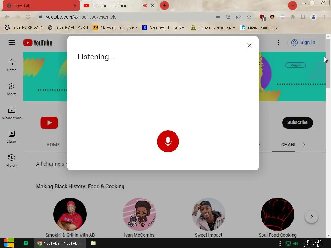Switch to the HOME channel tab
This screenshot has height=248, width=331.
(x=53, y=145)
